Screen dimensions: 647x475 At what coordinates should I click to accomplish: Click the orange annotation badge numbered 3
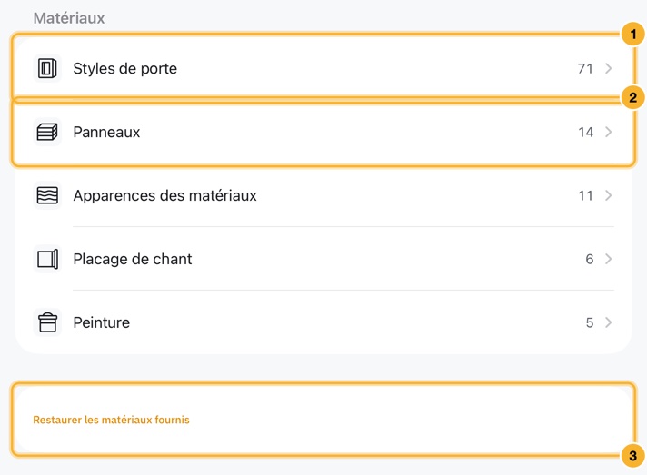(633, 456)
